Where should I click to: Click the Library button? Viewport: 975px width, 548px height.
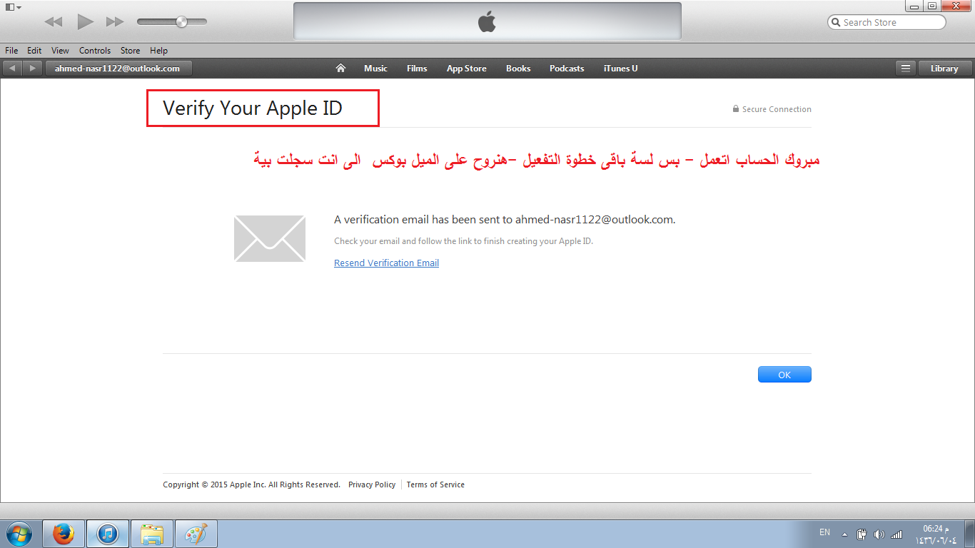coord(944,68)
